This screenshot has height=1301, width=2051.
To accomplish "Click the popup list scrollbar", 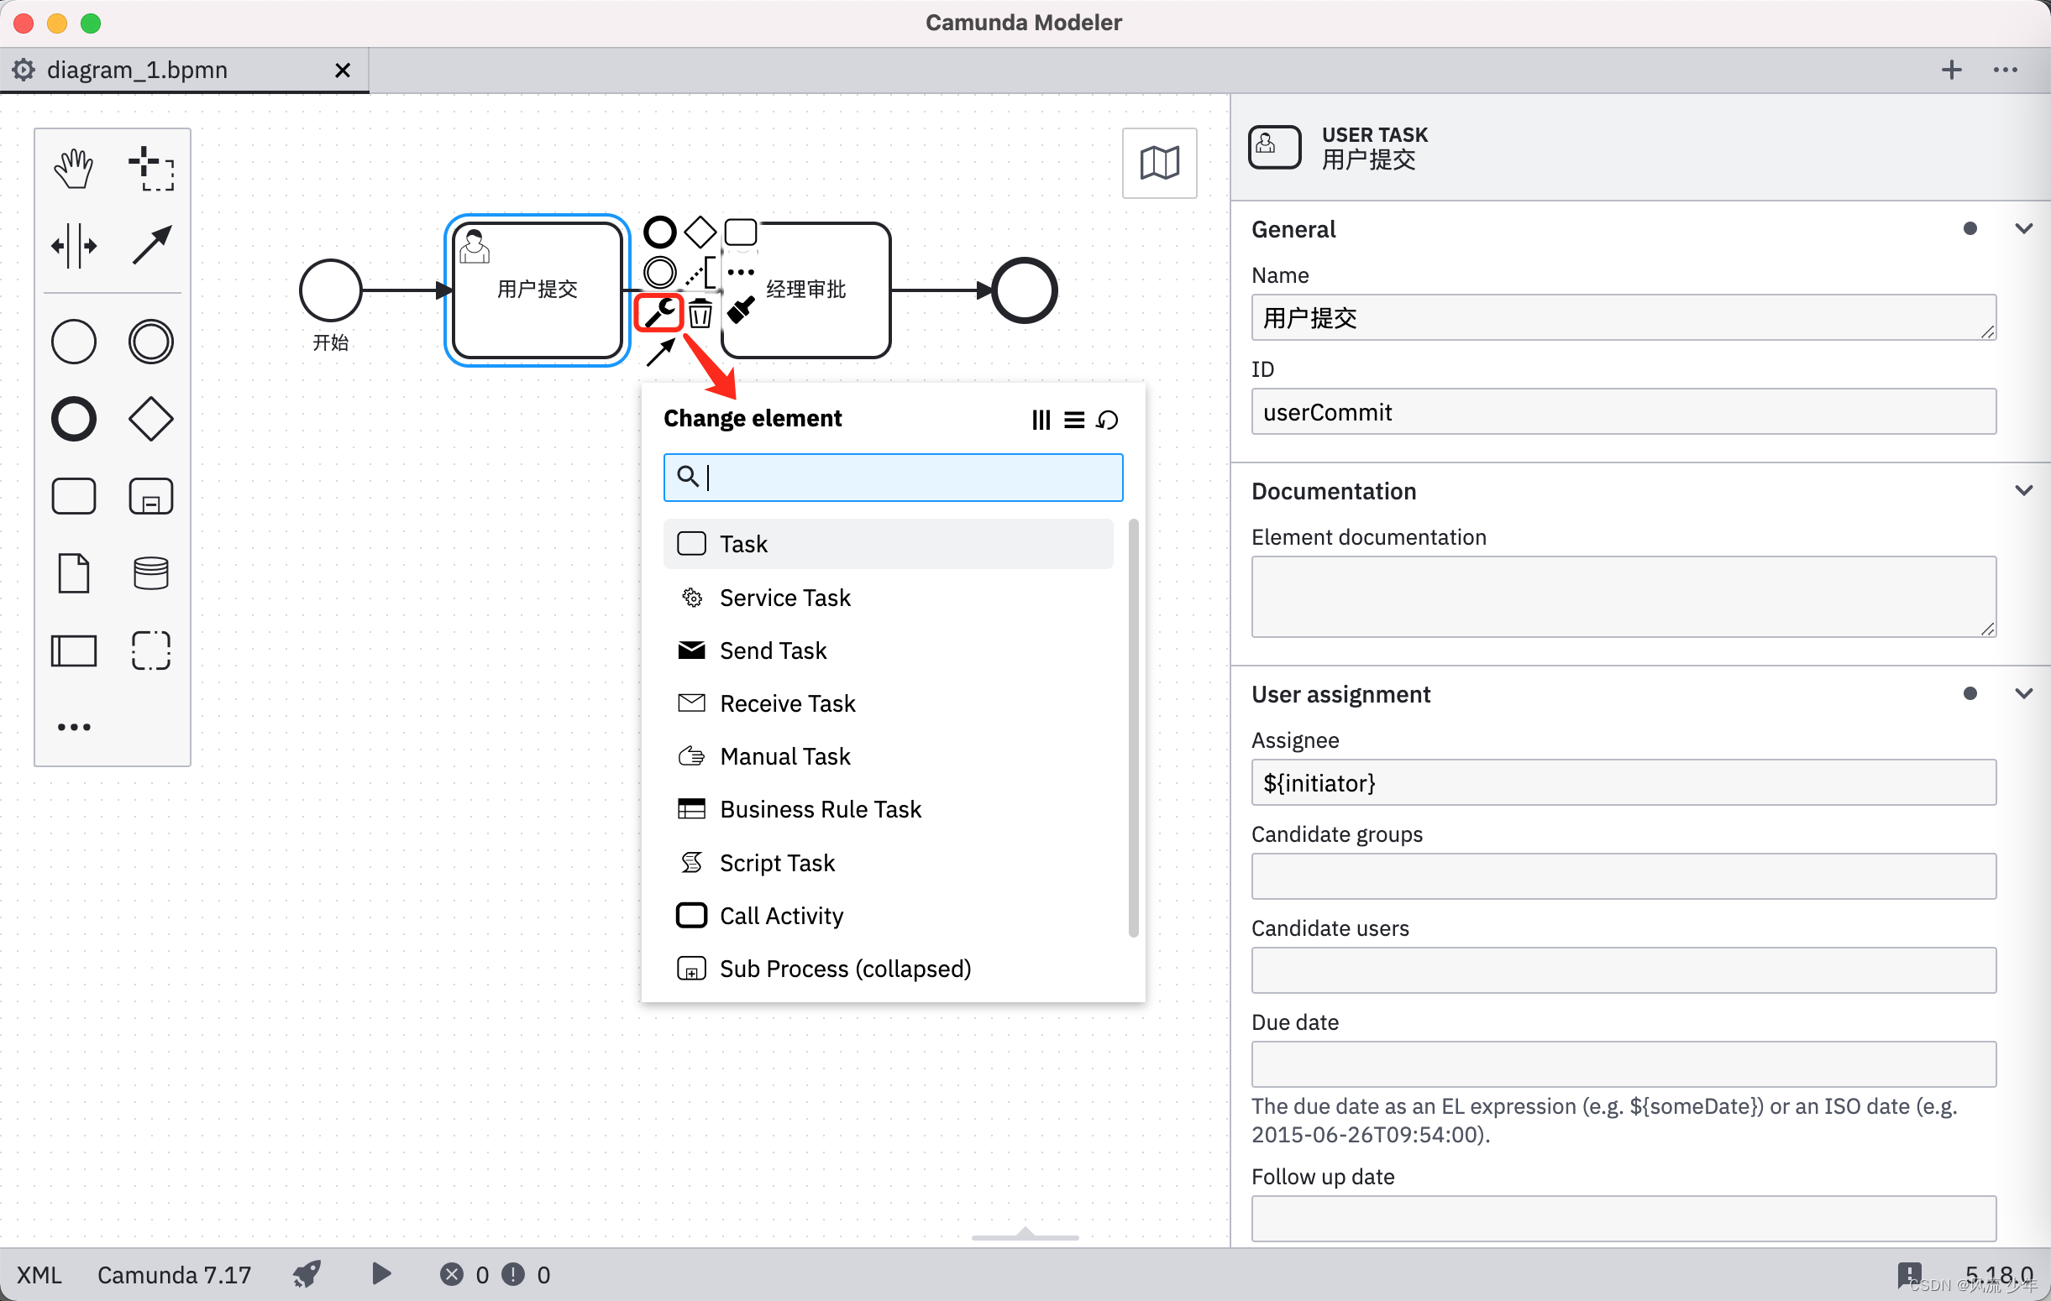I will pos(1133,728).
